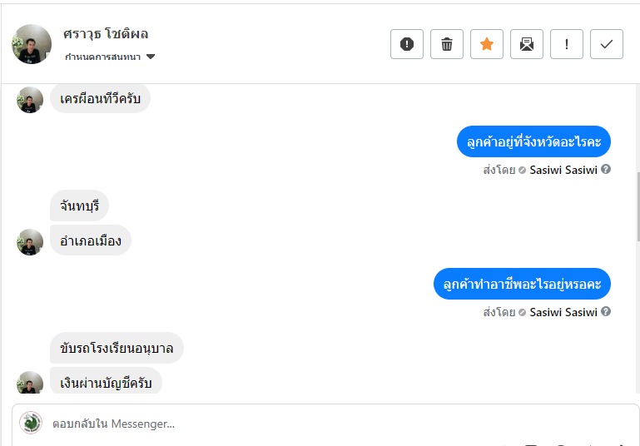
Task: Click the mark as unread envelope icon
Action: (x=527, y=44)
